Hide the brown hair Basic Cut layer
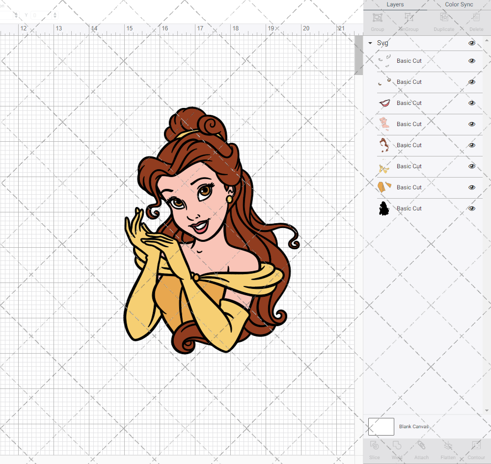This screenshot has height=464, width=491. pos(471,145)
